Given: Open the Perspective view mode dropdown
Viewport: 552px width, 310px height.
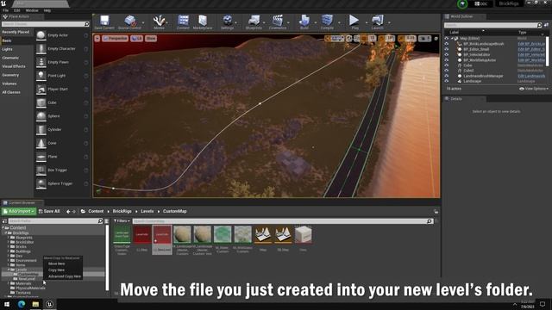Looking at the screenshot, I should (x=115, y=38).
